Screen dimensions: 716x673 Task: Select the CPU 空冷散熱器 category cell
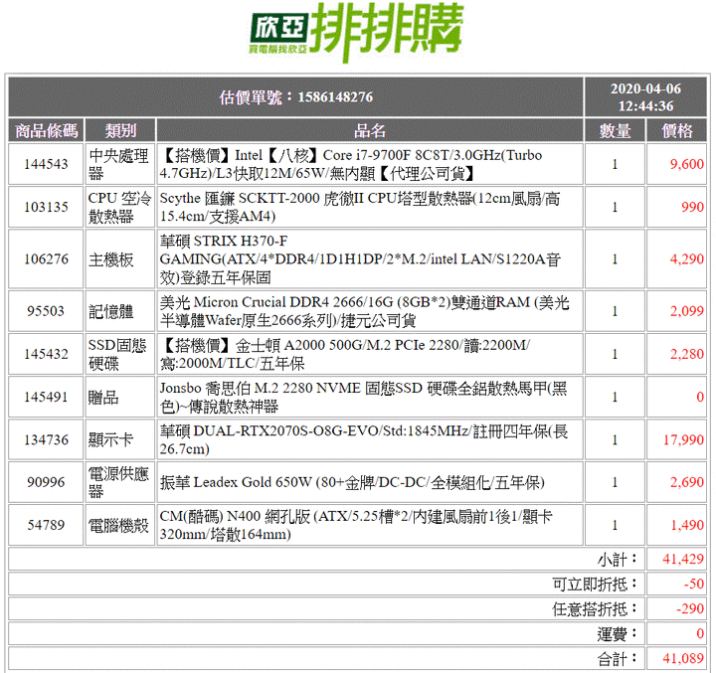(x=120, y=207)
